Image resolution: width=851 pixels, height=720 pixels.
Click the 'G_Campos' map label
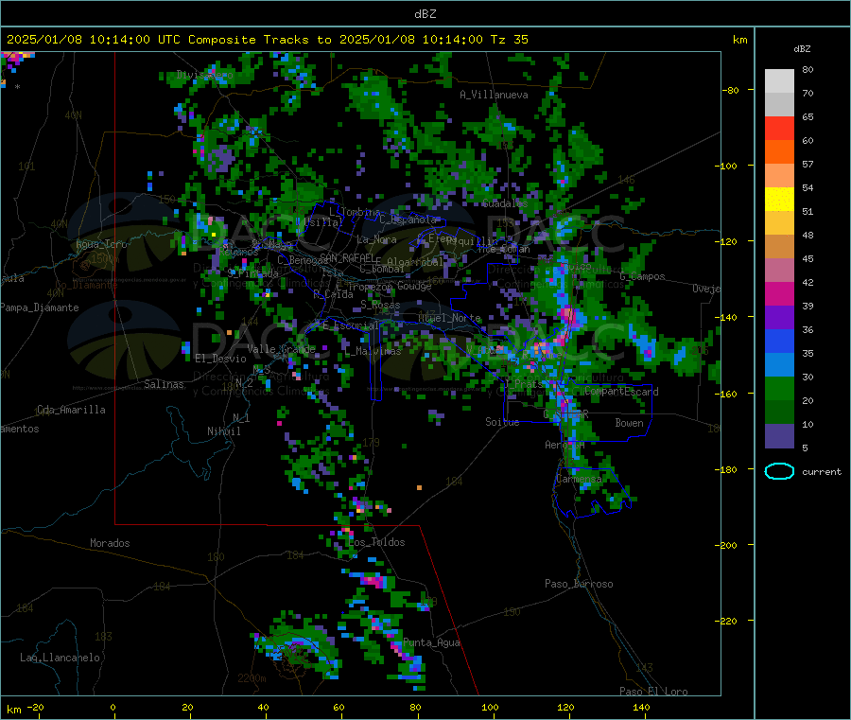pyautogui.click(x=642, y=276)
